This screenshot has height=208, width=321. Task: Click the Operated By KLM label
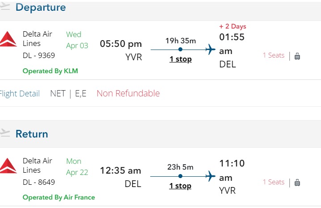pyautogui.click(x=50, y=71)
